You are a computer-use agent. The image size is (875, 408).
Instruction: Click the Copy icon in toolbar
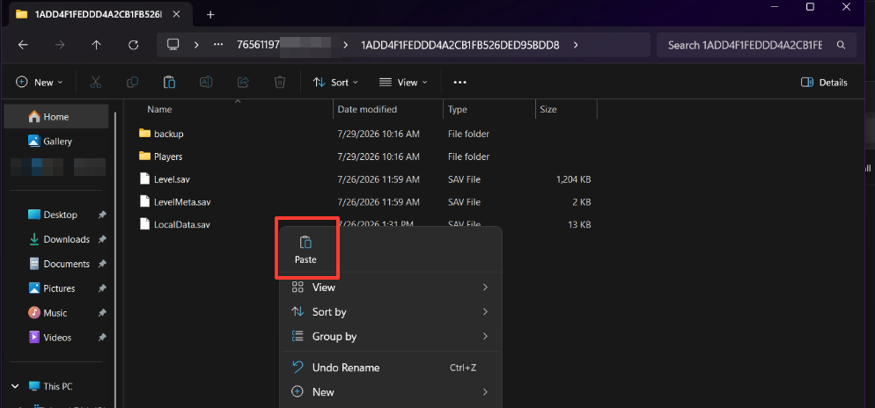132,82
